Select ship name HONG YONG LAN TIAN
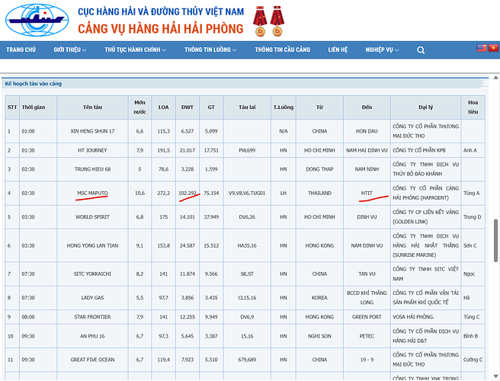This screenshot has height=381, width=500. pyautogui.click(x=92, y=245)
